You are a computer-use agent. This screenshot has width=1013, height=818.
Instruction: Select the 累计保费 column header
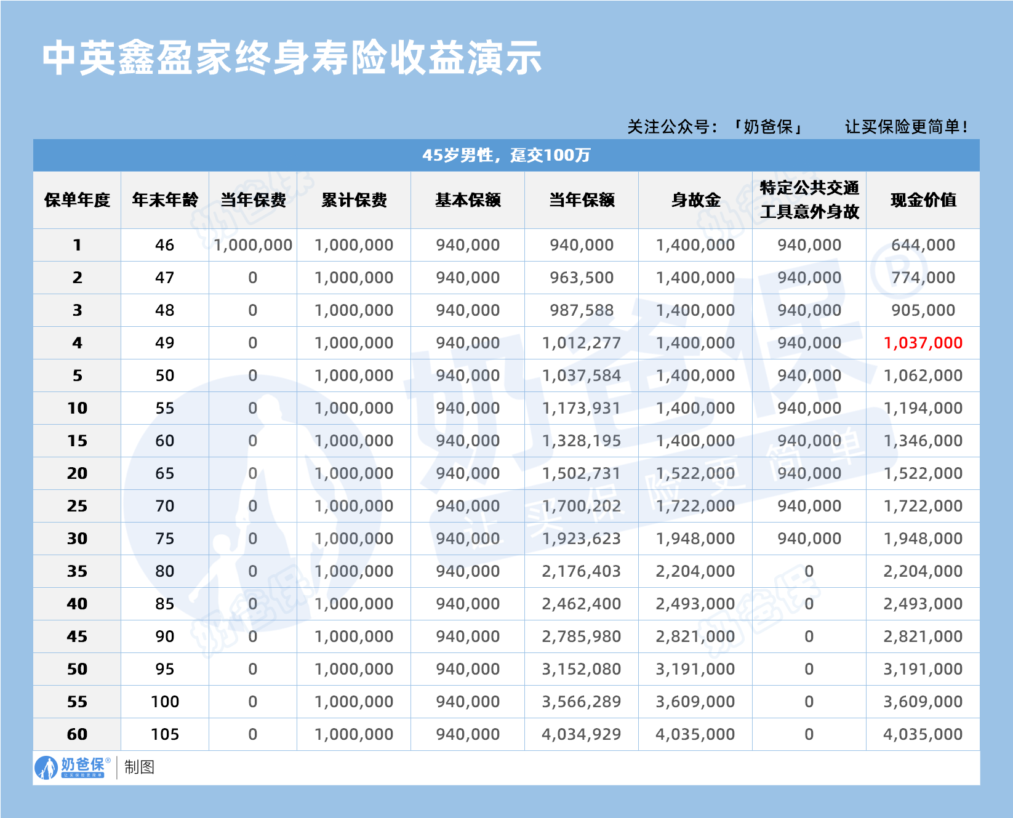tap(354, 200)
